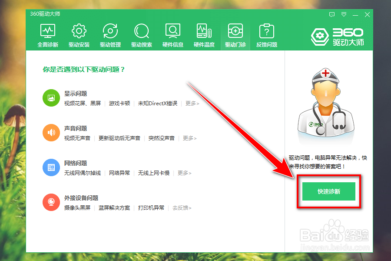Click the green 显示问题 display icon
Image resolution: width=391 pixels, height=261 pixels.
pos(51,97)
